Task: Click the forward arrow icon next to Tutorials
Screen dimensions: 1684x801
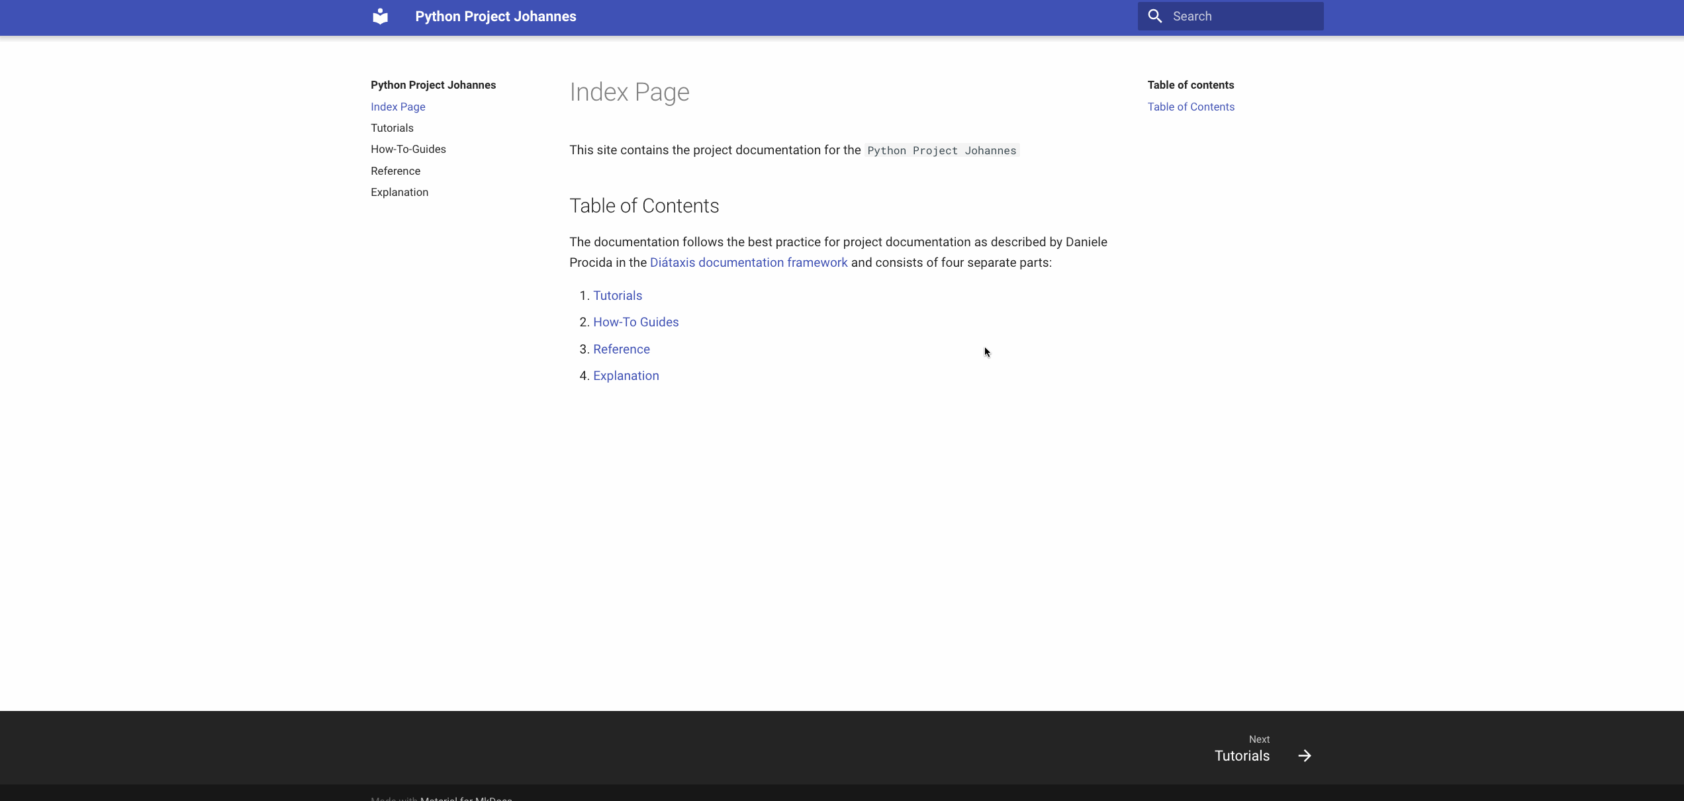Action: (1304, 755)
